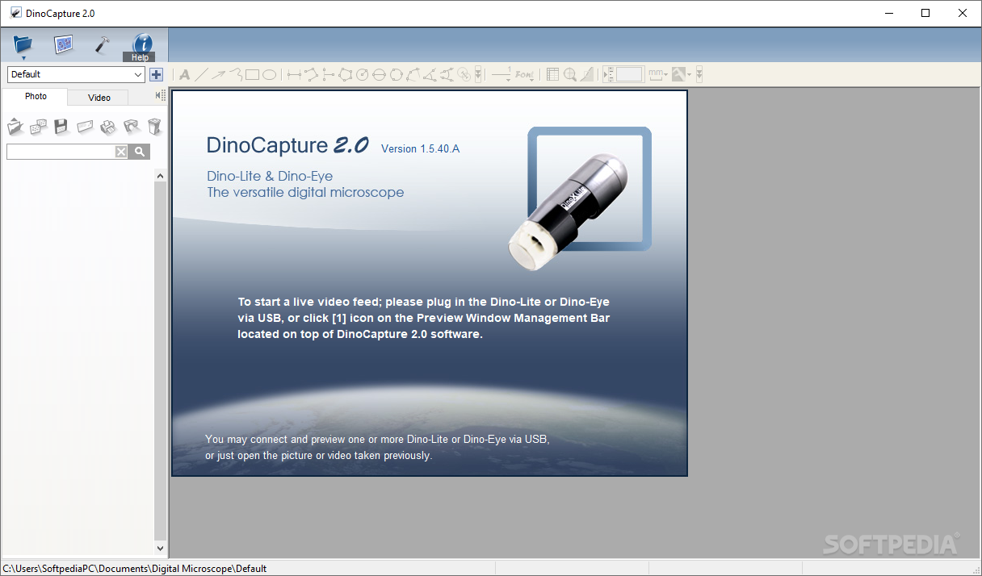Click the scroll down arrow in Photo panel
This screenshot has width=982, height=576.
[160, 548]
